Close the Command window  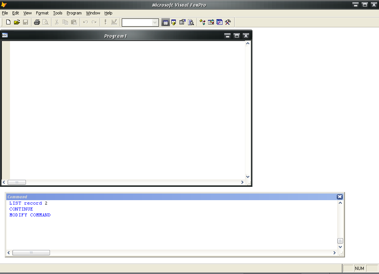tap(340, 197)
